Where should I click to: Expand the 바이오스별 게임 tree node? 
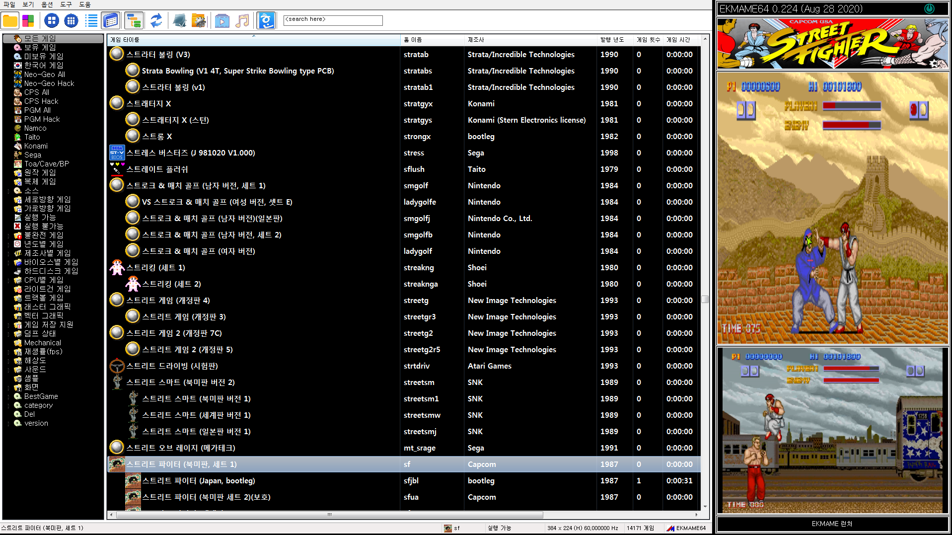(8, 262)
